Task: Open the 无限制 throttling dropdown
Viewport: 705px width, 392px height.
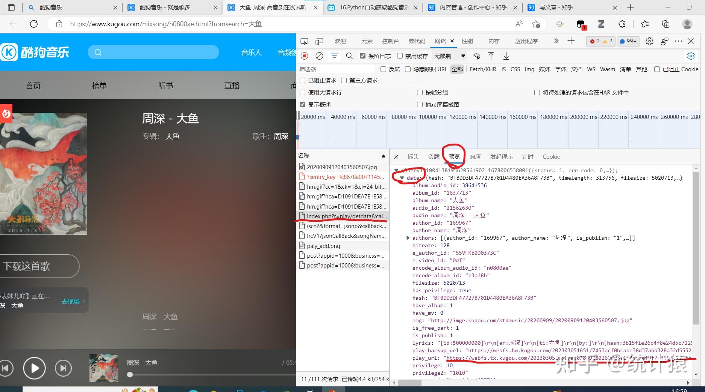Action: pyautogui.click(x=450, y=56)
